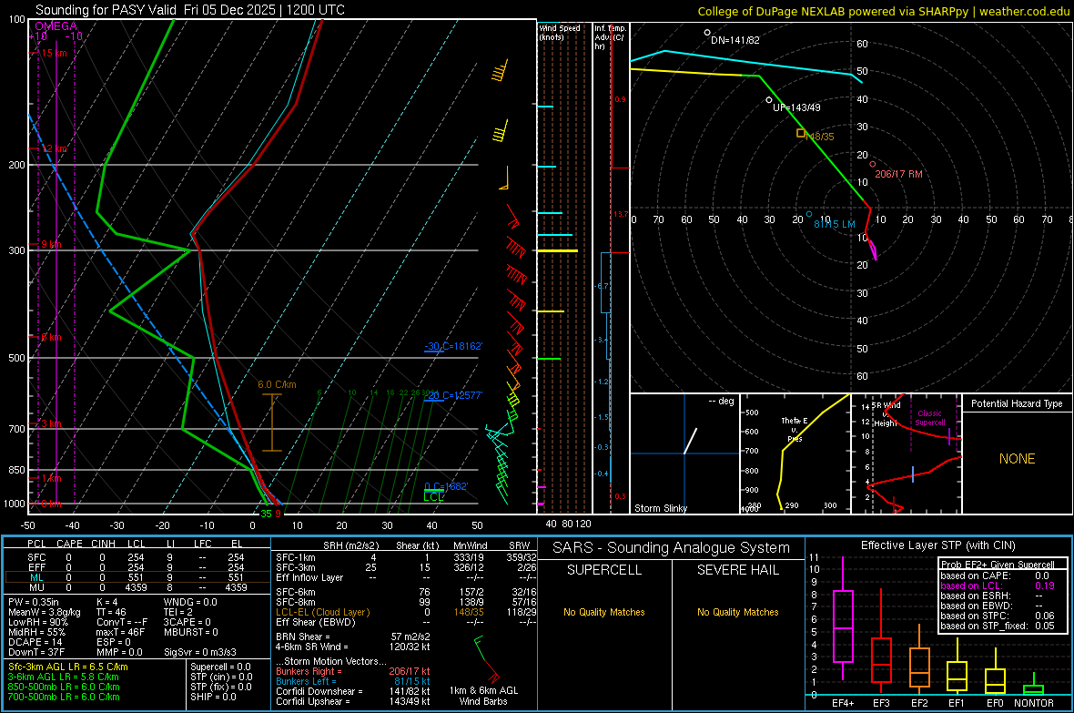Click the 'Supercell = 0.0' composite value
Viewport: 1074px width, 713px height.
[220, 667]
